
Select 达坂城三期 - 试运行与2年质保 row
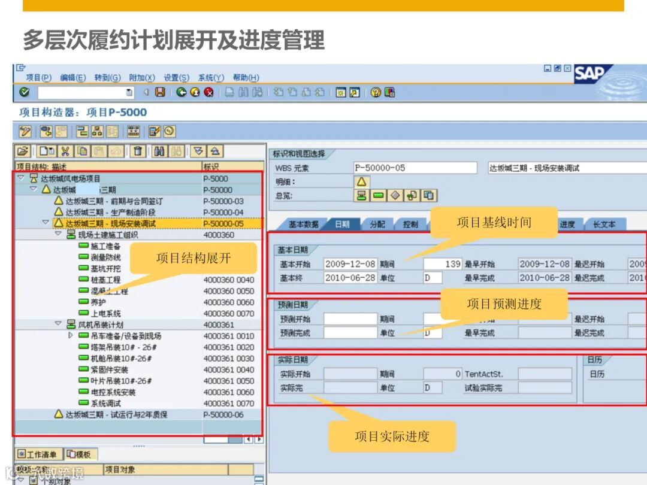138,414
